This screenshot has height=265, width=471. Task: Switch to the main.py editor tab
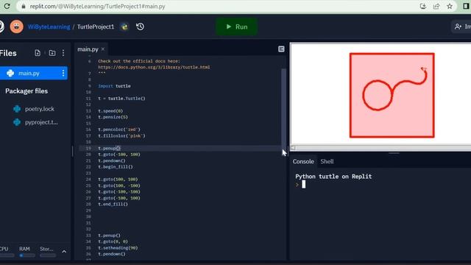[x=88, y=49]
